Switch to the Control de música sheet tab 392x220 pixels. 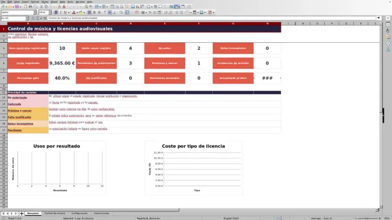(x=55, y=213)
